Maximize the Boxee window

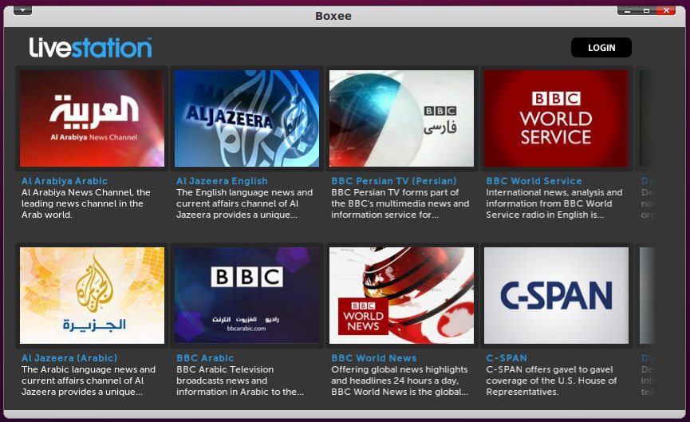[646, 10]
